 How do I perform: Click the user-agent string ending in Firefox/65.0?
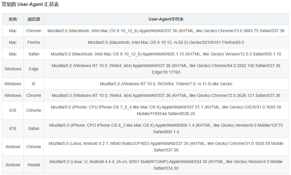click(166, 42)
